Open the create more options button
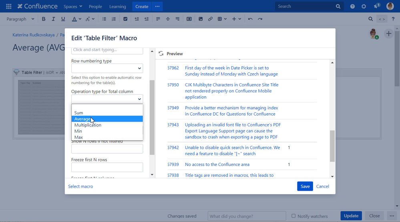The height and width of the screenshot is (222, 400). [157, 6]
